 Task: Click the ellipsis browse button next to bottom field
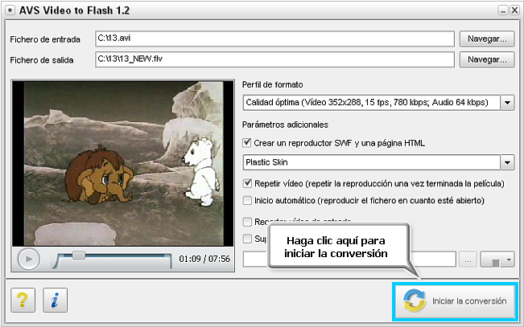coord(468,260)
